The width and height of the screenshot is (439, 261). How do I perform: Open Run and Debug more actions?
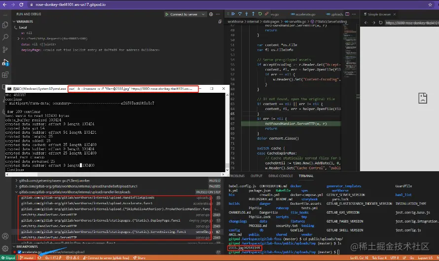[x=218, y=14]
